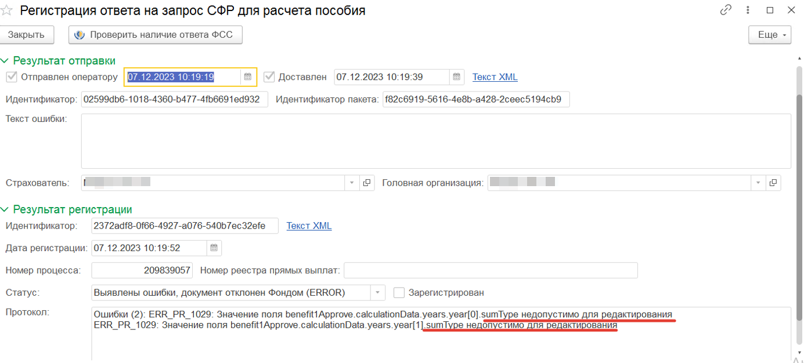Open Текст XML link in registration result
Image resolution: width=804 pixels, height=363 pixels.
309,226
